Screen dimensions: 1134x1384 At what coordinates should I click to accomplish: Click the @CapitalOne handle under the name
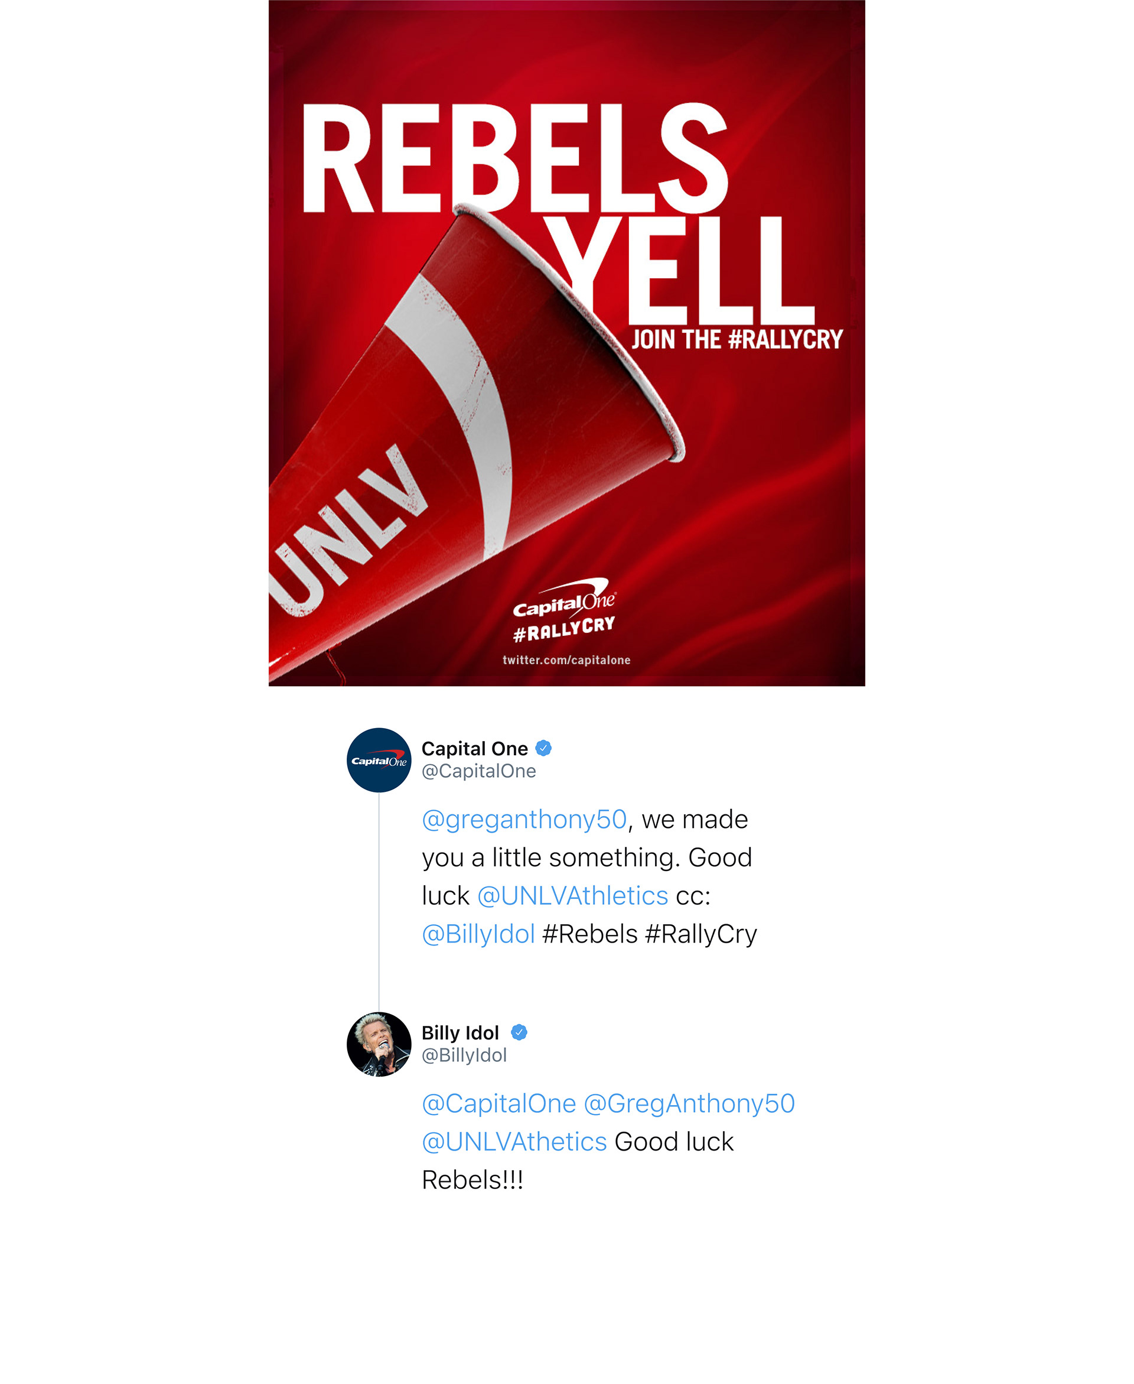pyautogui.click(x=479, y=771)
